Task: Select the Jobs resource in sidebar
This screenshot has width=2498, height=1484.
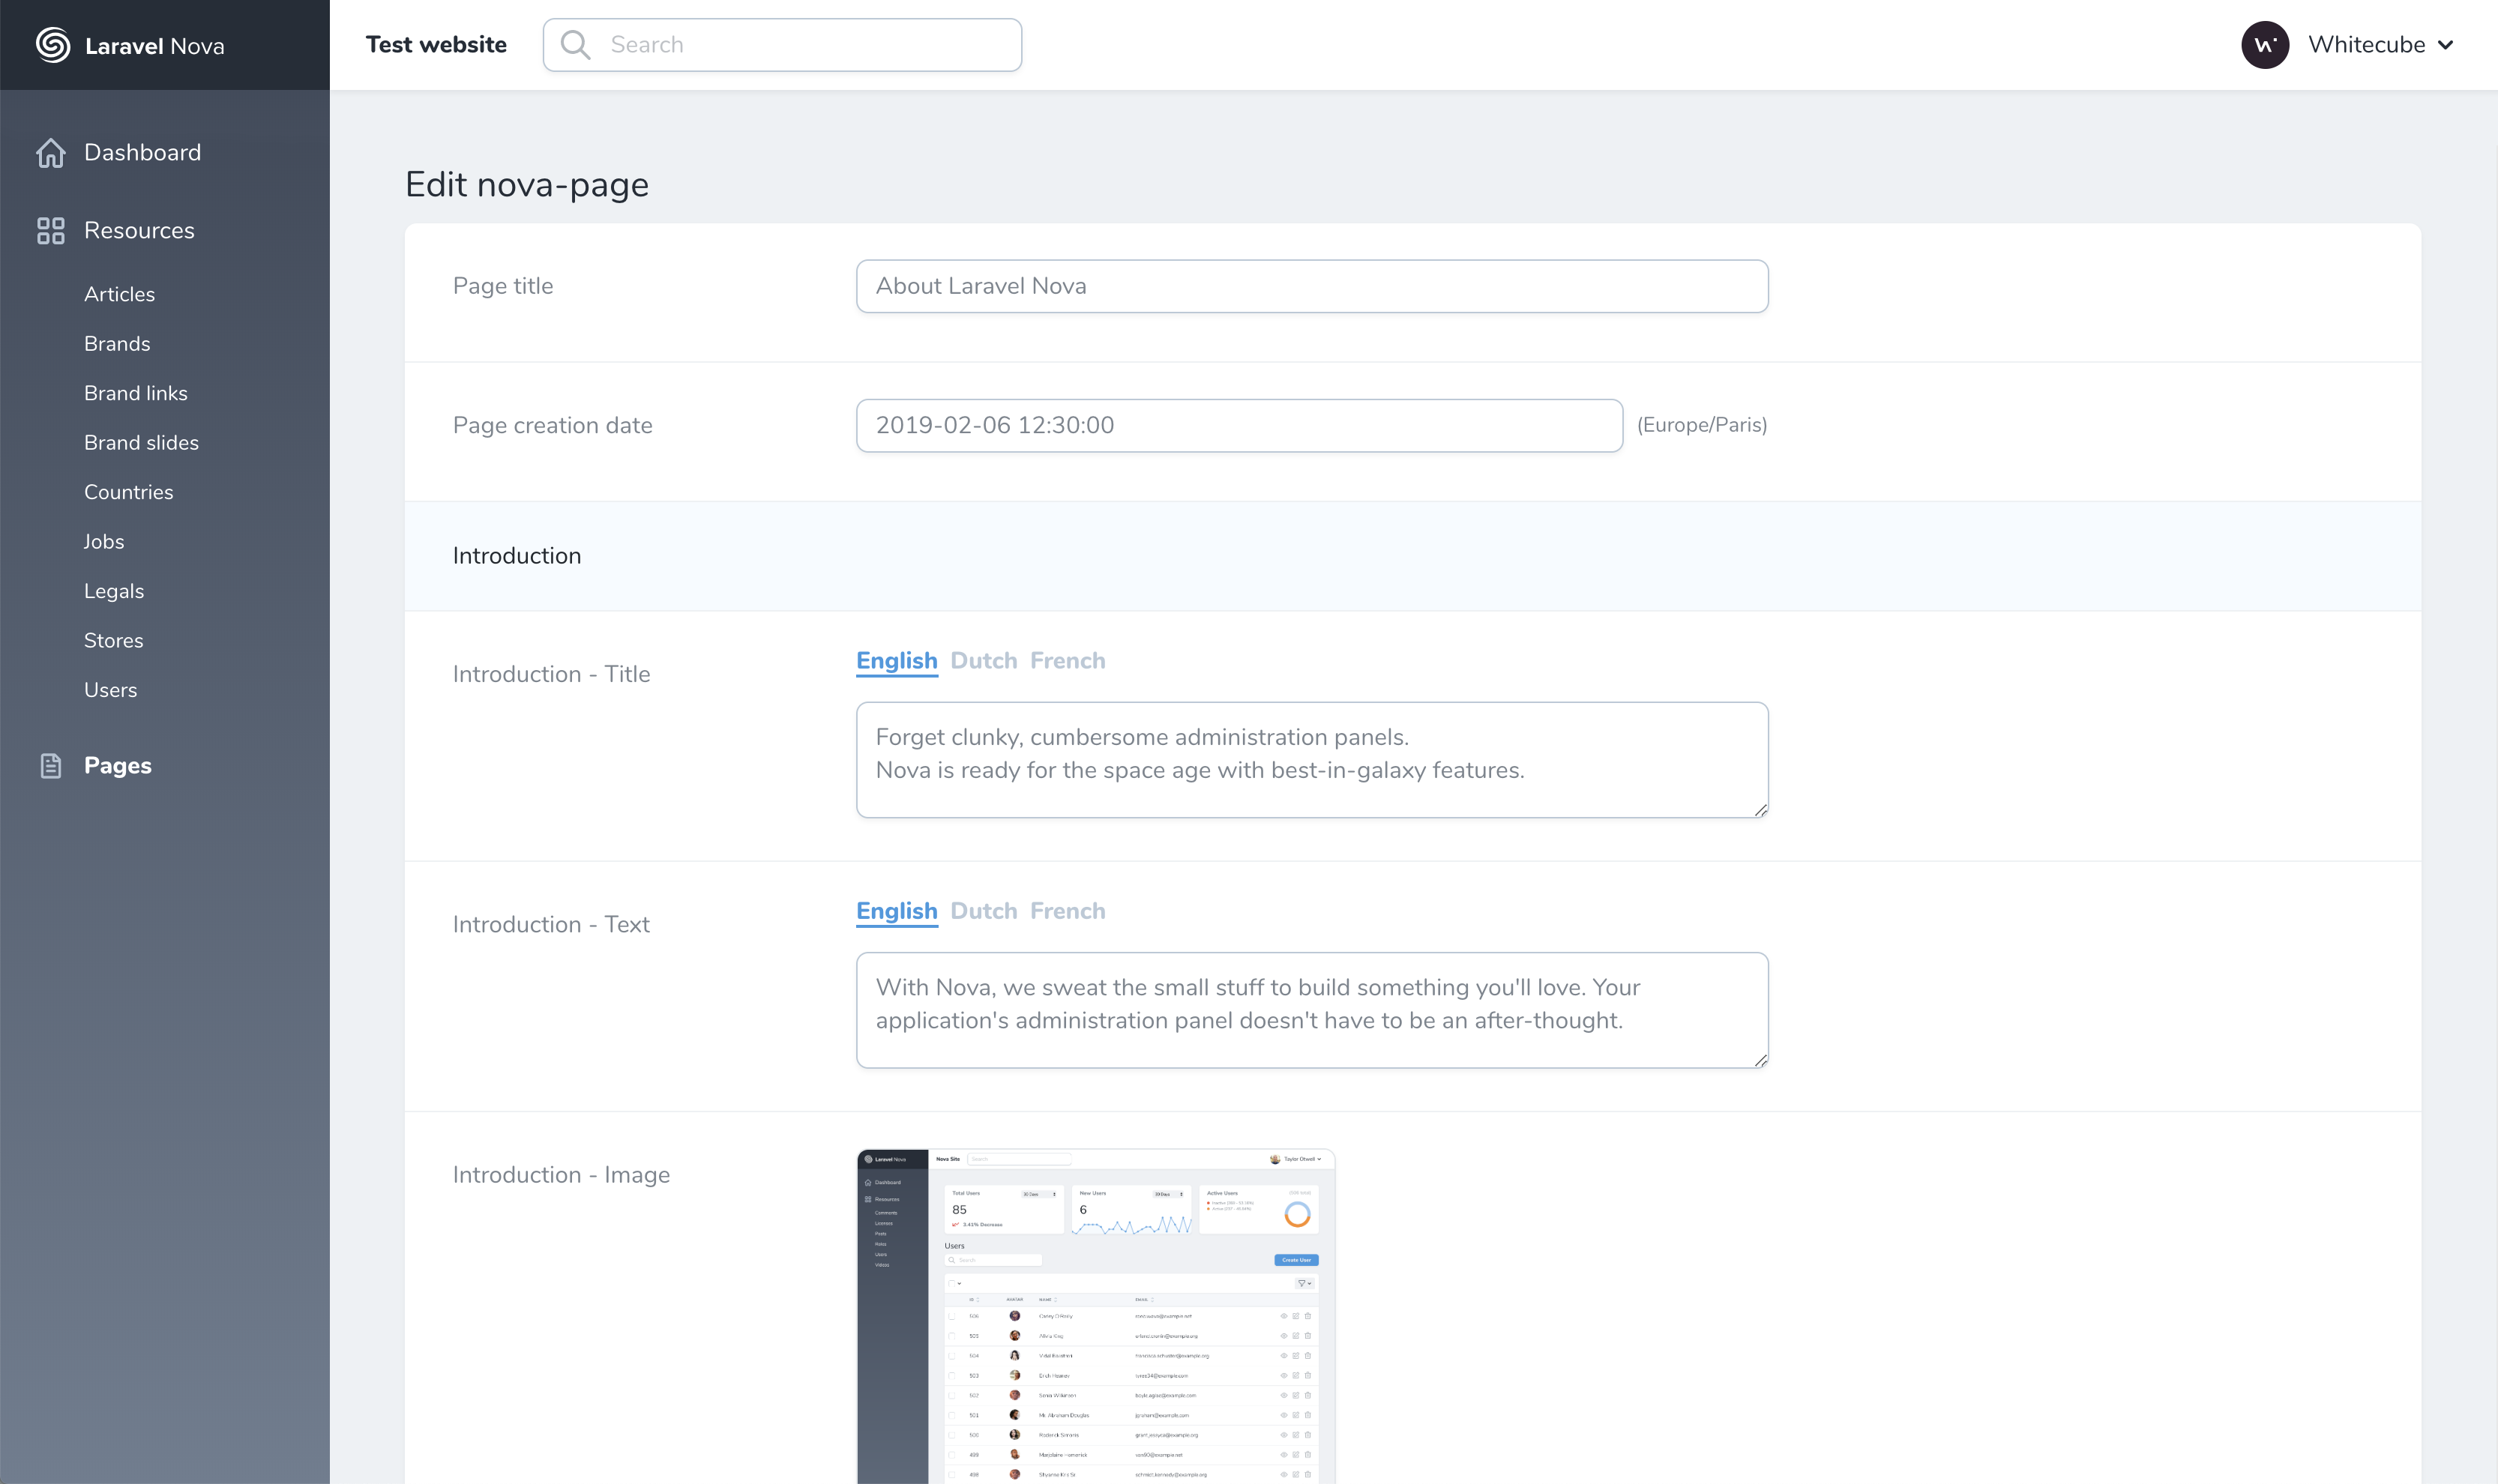Action: (104, 541)
